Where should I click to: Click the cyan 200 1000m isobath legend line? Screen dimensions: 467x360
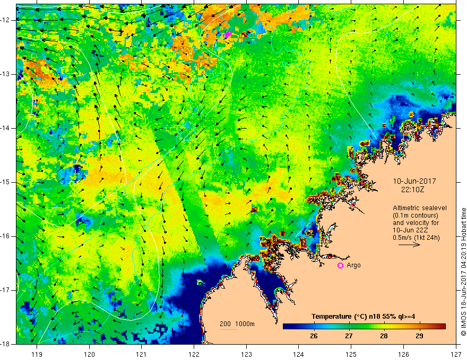click(229, 329)
